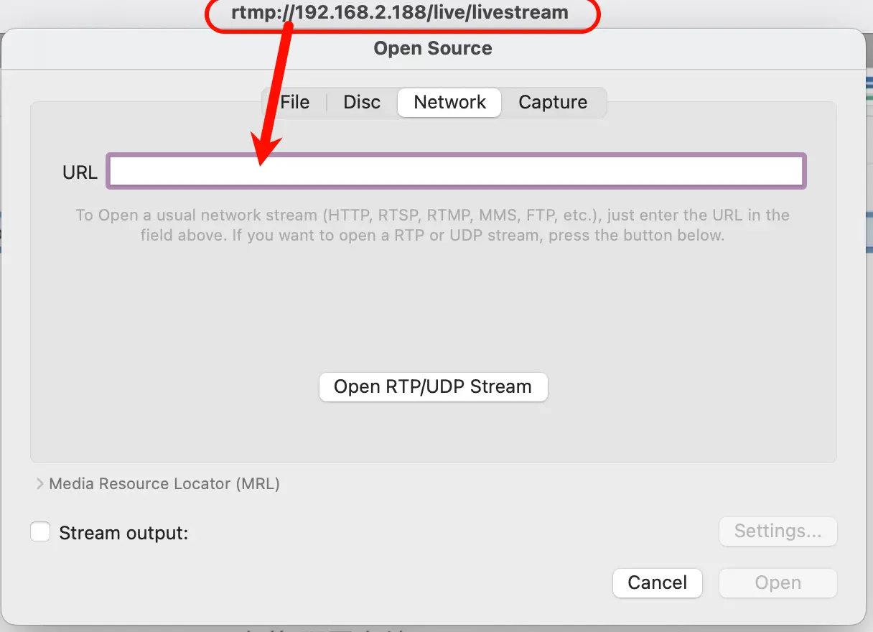Click the red arrow annotation
Viewport: 873px width, 632px height.
276,93
